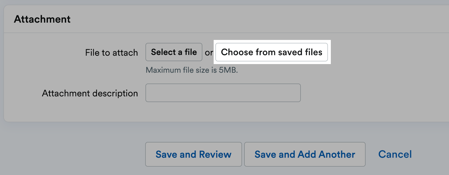Viewport: 449px width, 175px height.
Task: Save this attachment and add another one
Action: 304,154
